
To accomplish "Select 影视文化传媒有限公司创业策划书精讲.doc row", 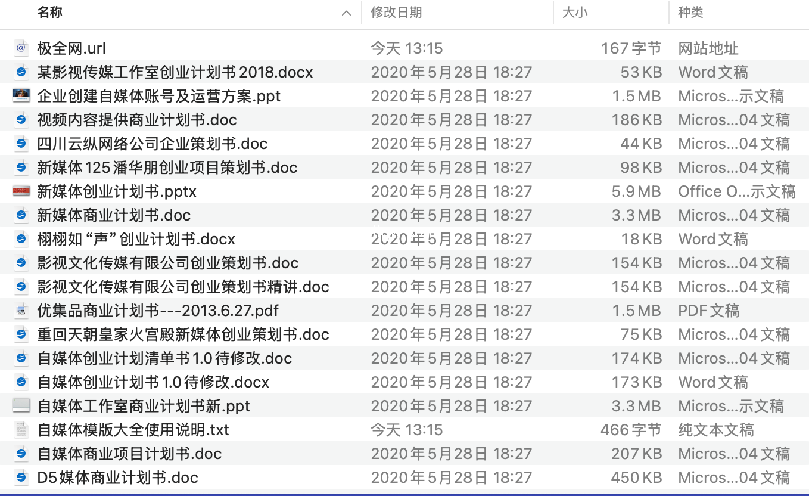I will coord(183,287).
